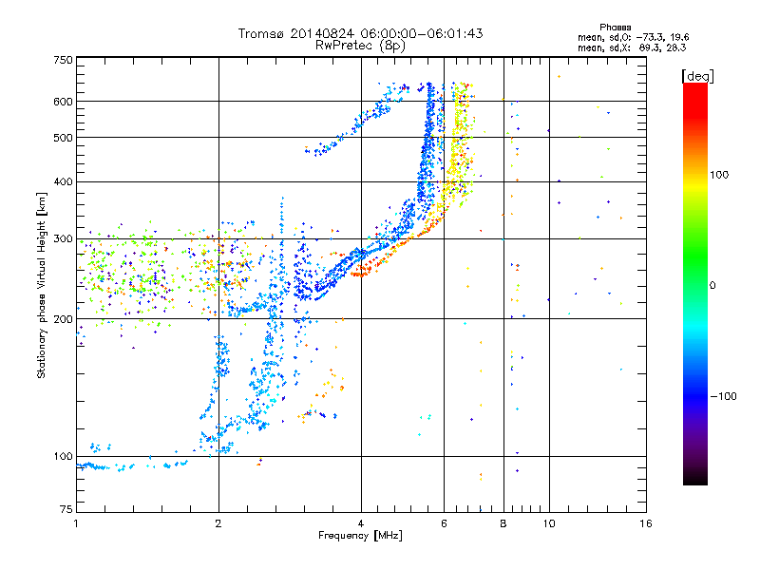Screen dimensions: 760x570
Task: Click the 'Phases' heading at top right
Action: pos(615,28)
